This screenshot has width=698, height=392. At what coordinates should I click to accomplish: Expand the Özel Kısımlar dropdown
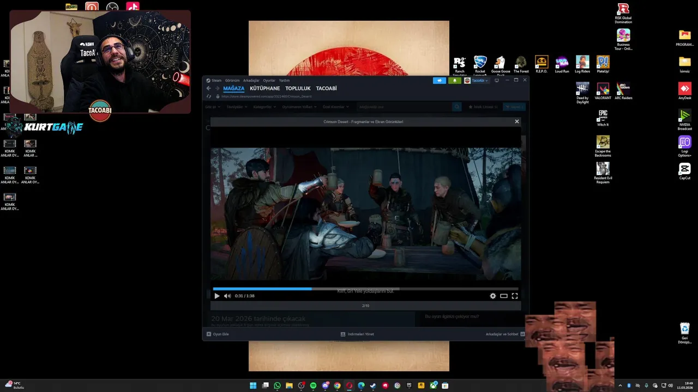pos(335,107)
